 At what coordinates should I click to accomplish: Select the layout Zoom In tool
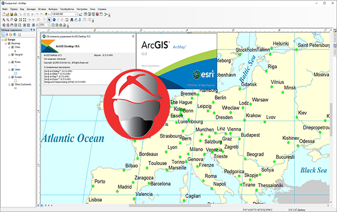click(x=4, y=25)
